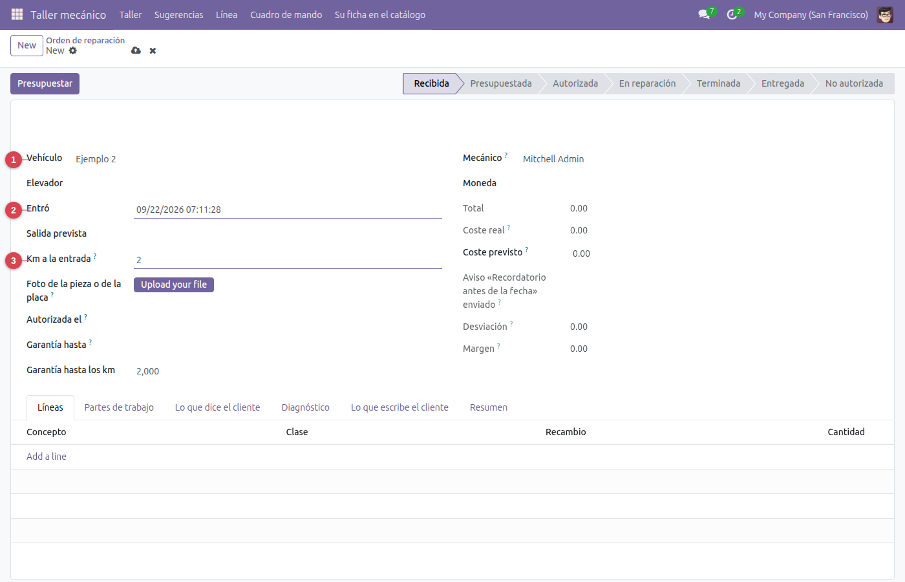This screenshot has width=905, height=582.
Task: Click the help mark beside Coste real
Action: pyautogui.click(x=509, y=228)
